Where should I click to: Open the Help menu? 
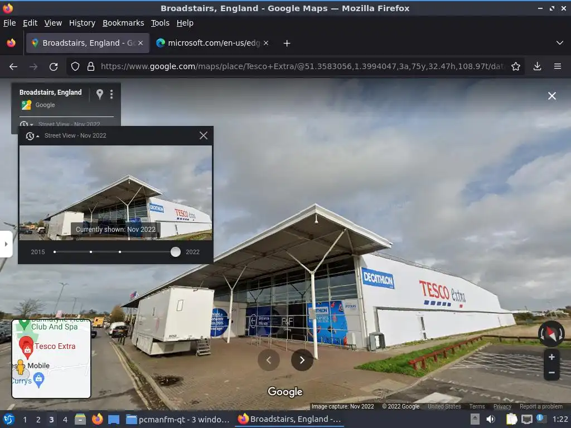point(185,23)
